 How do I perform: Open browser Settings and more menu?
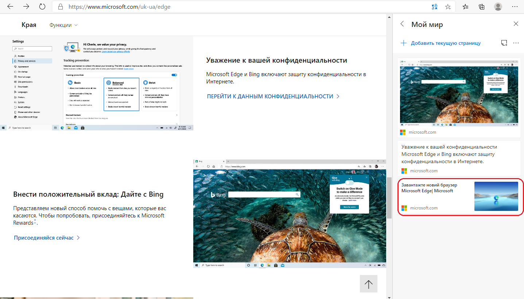point(515,7)
